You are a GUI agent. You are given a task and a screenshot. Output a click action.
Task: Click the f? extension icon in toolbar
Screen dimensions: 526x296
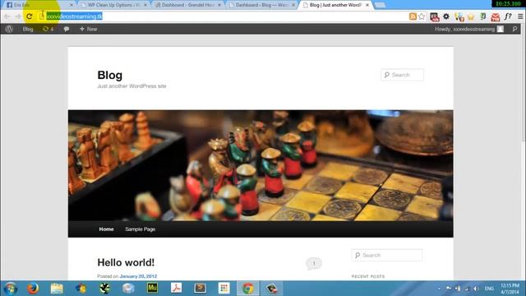click(508, 16)
